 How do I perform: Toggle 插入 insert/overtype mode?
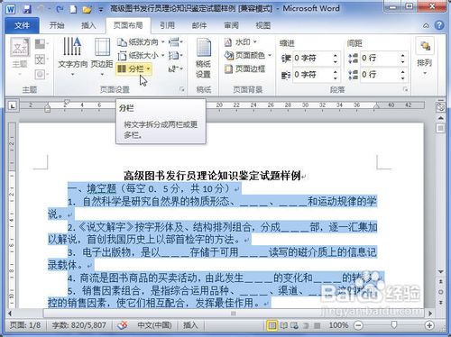190,325
